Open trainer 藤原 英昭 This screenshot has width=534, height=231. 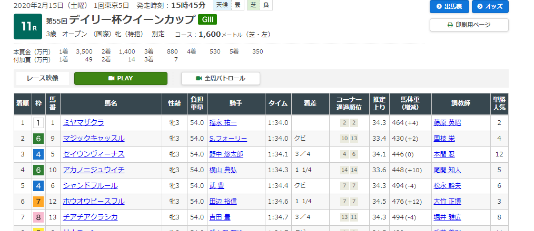447,123
